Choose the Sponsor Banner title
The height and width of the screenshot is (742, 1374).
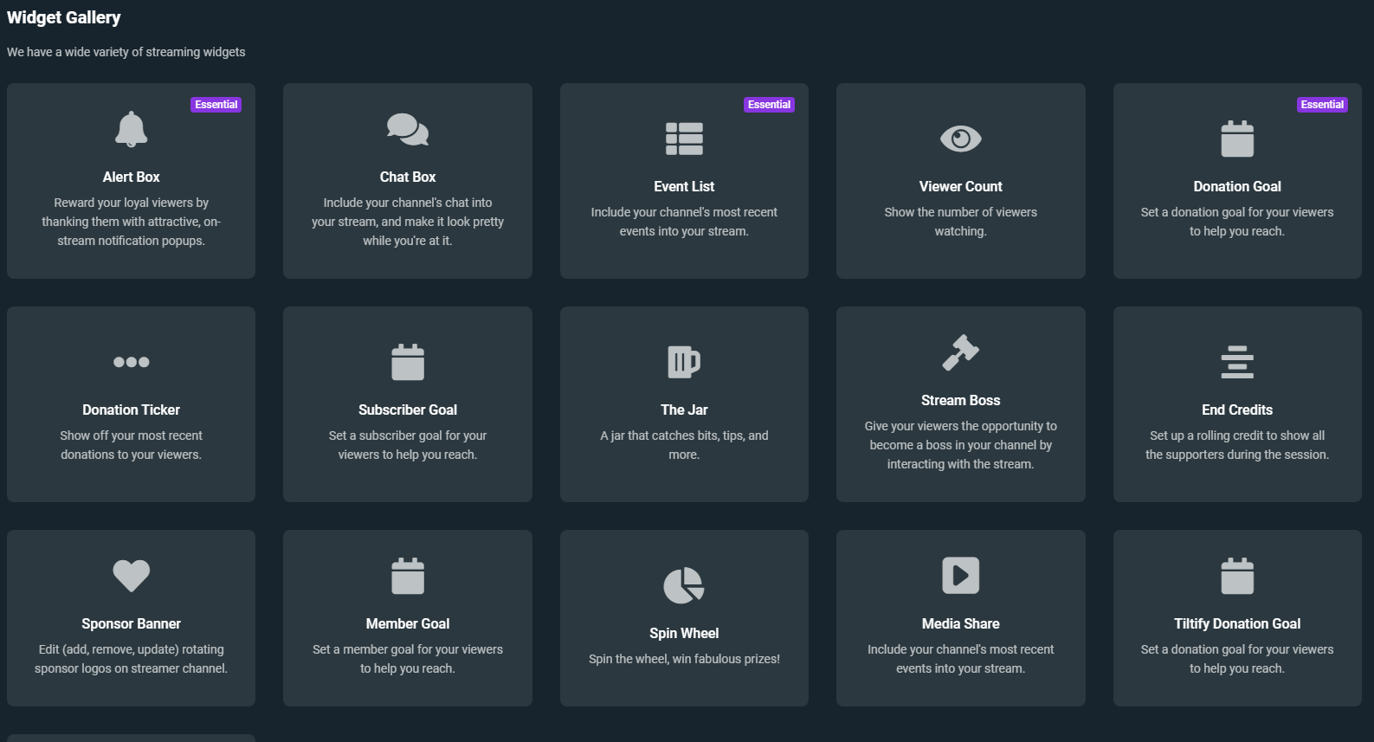pyautogui.click(x=131, y=623)
